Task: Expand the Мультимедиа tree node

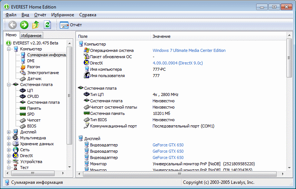Action: 9,138
